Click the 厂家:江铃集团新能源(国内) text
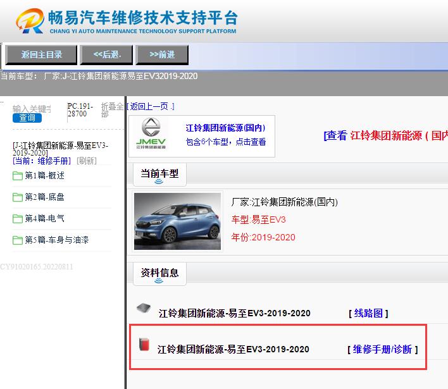 (284, 202)
